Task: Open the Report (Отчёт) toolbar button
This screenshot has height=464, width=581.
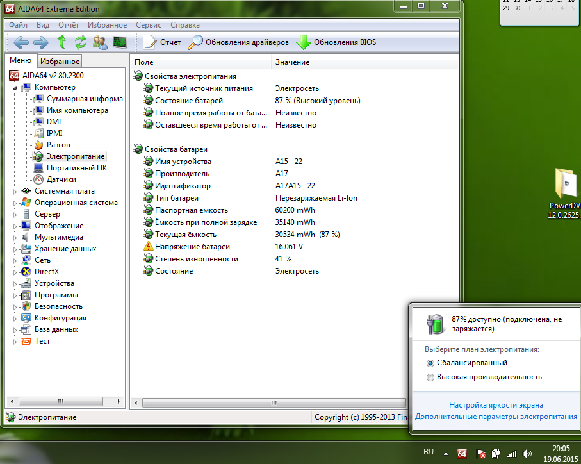Action: click(162, 43)
